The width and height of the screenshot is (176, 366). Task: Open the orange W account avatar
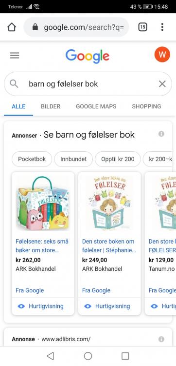point(162,54)
